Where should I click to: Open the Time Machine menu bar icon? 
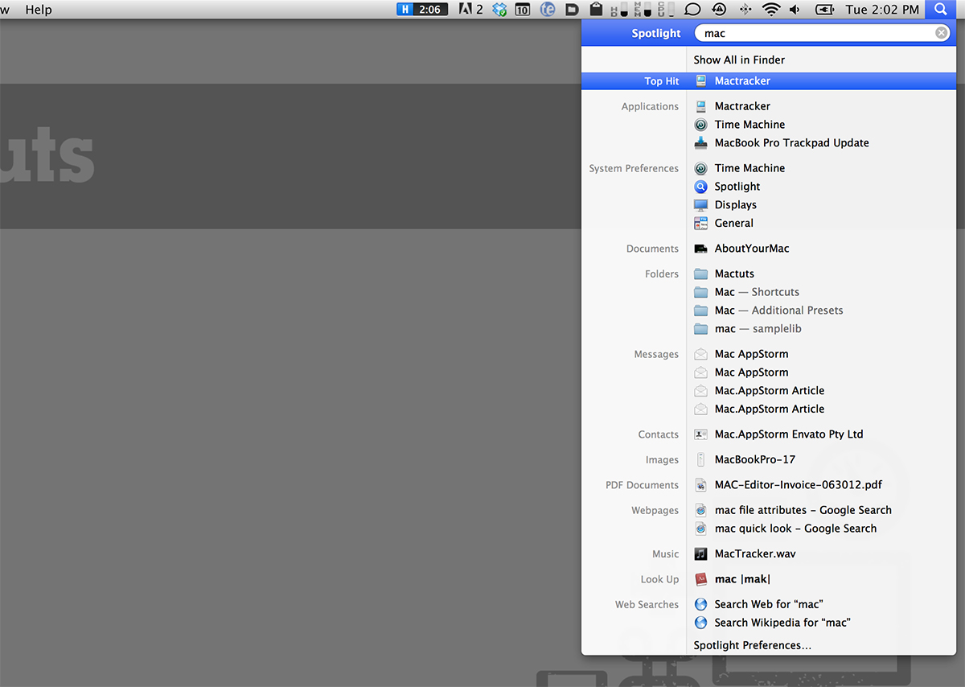coord(719,10)
